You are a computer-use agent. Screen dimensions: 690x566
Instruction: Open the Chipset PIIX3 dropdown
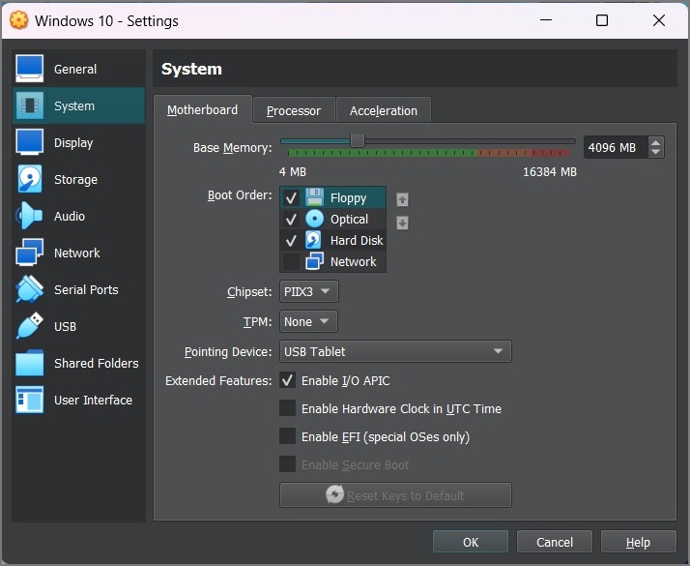click(309, 291)
